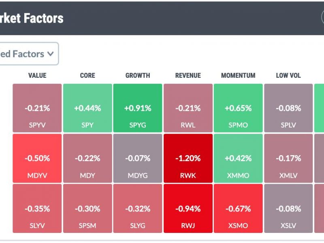This screenshot has height=243, width=324.
Task: Select the SLYG -0.32% tile
Action: point(138,209)
